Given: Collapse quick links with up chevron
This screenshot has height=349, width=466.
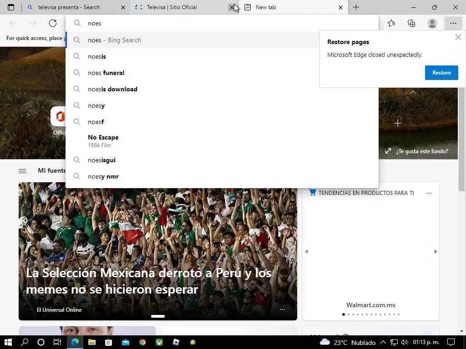Looking at the screenshot, I should 413,92.
